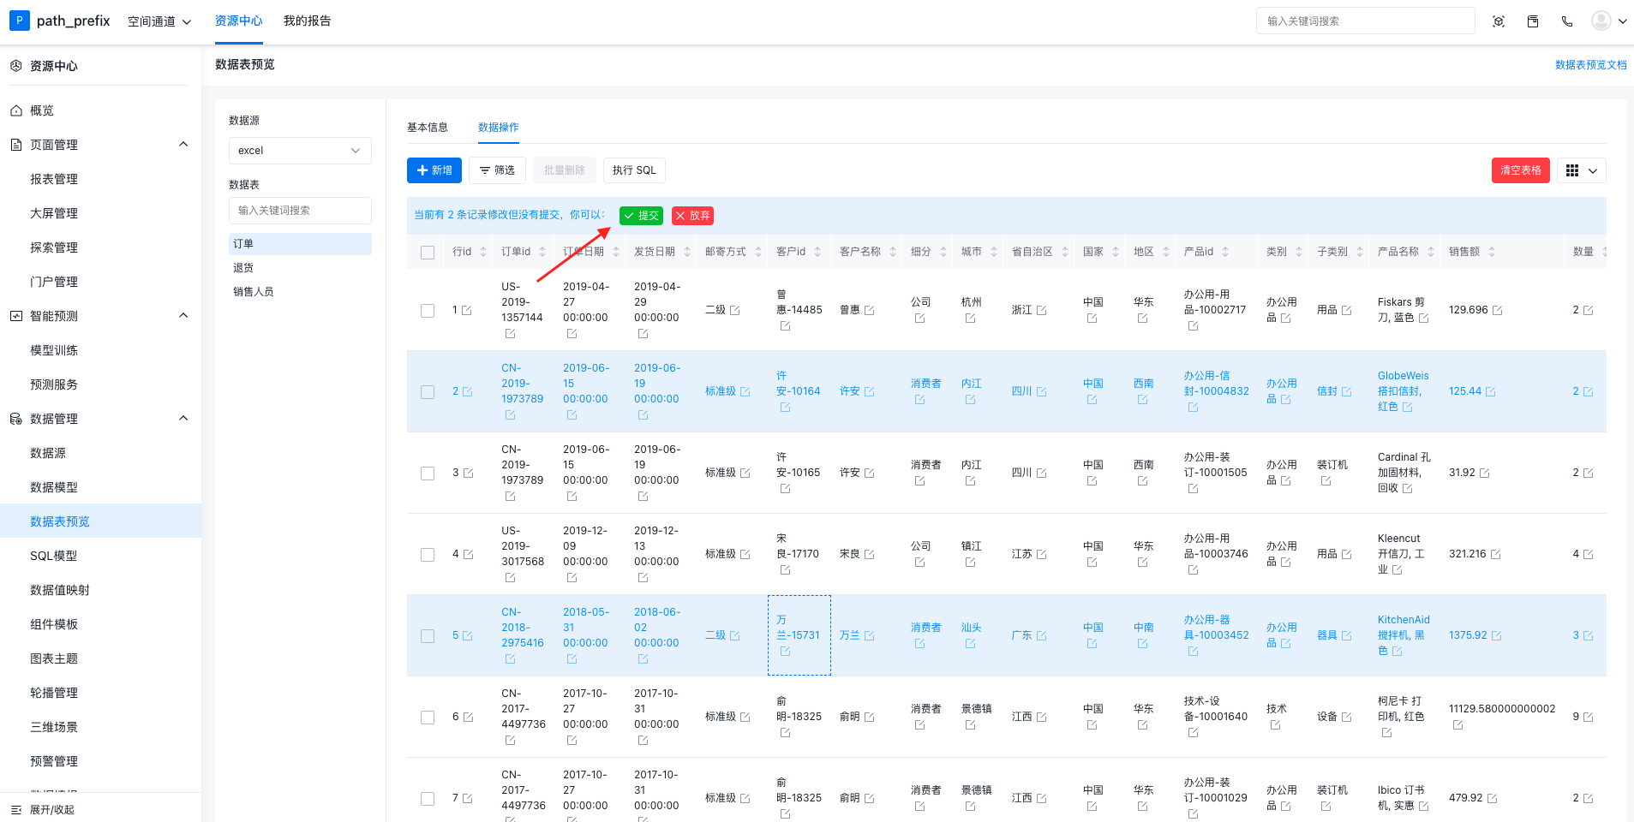Toggle the select-all header checkbox
1634x822 pixels.
point(428,252)
